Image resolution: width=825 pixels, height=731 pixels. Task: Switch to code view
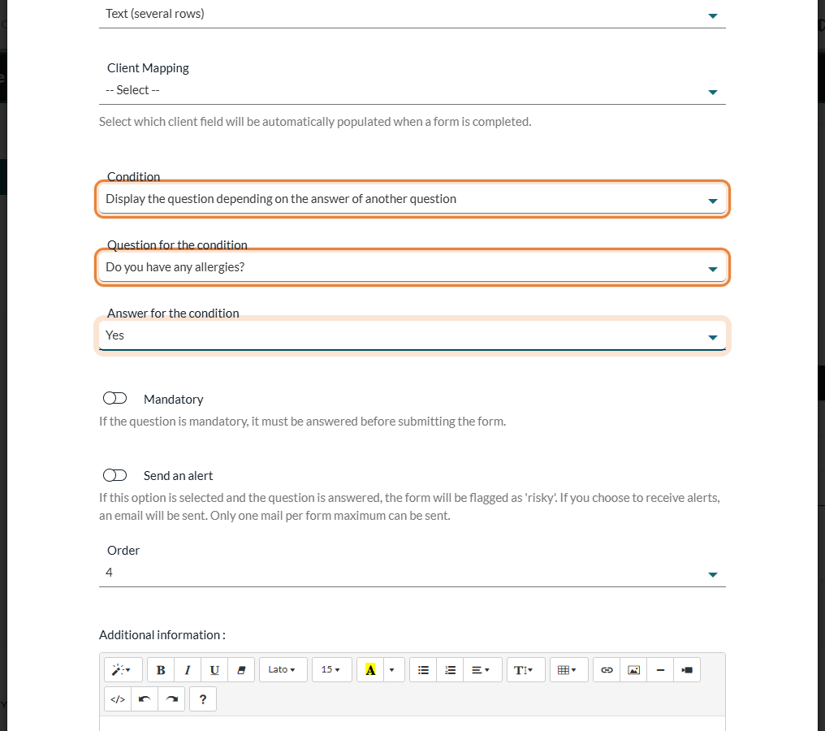[x=118, y=699]
